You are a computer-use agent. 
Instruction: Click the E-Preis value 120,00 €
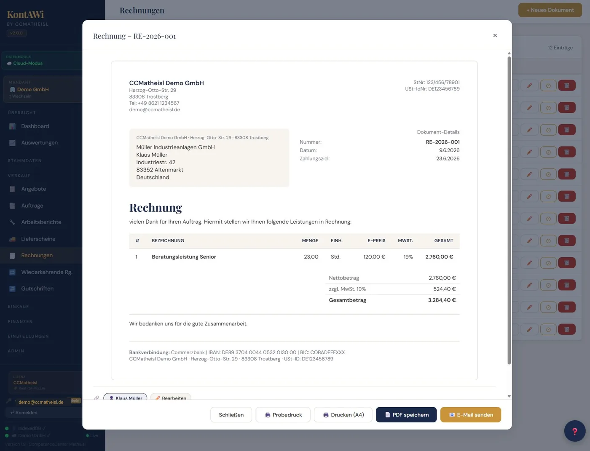coord(374,257)
